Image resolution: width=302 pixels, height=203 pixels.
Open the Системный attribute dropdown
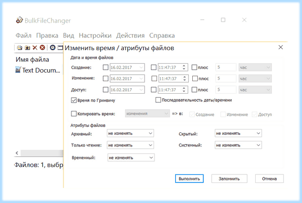coord(238,145)
